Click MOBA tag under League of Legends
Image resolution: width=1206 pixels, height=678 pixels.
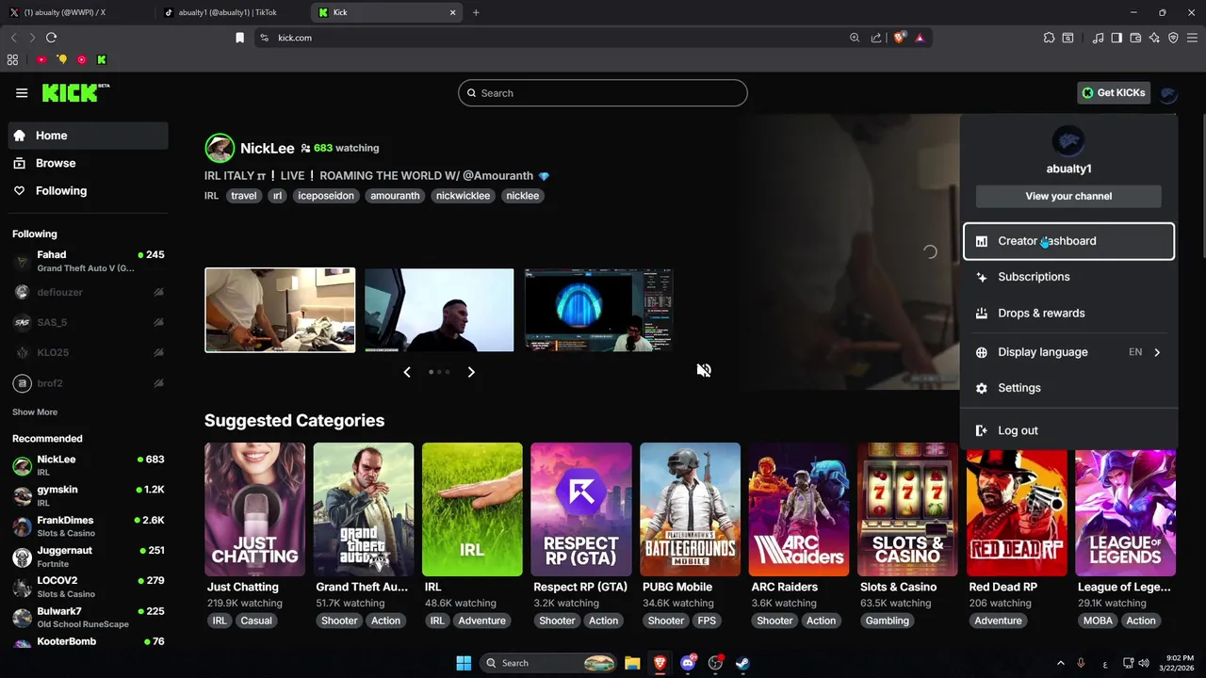pos(1098,621)
